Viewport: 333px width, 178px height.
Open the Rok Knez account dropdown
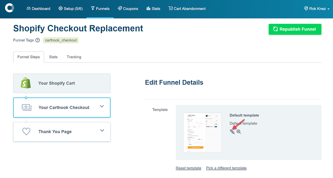317,9
